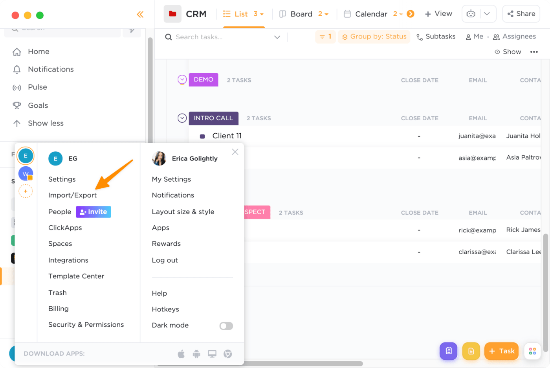The width and height of the screenshot is (550, 368).
Task: Click the vertical scrollbar of task list
Action: pos(545,293)
